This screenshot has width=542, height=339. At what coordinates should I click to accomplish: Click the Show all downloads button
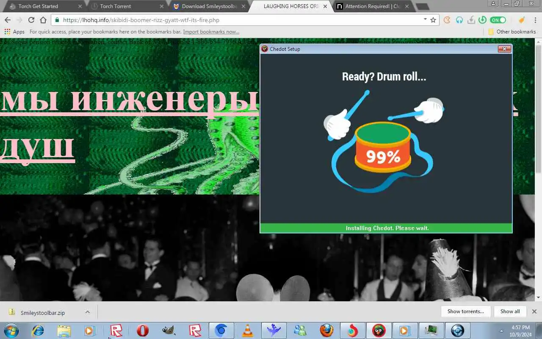(x=510, y=311)
